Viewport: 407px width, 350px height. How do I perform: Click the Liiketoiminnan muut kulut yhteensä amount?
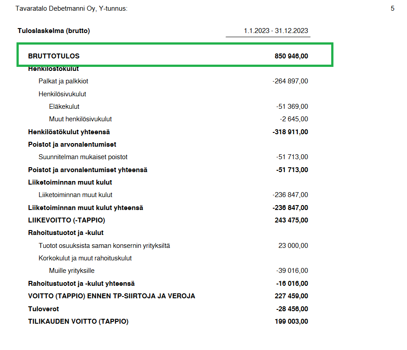point(290,208)
